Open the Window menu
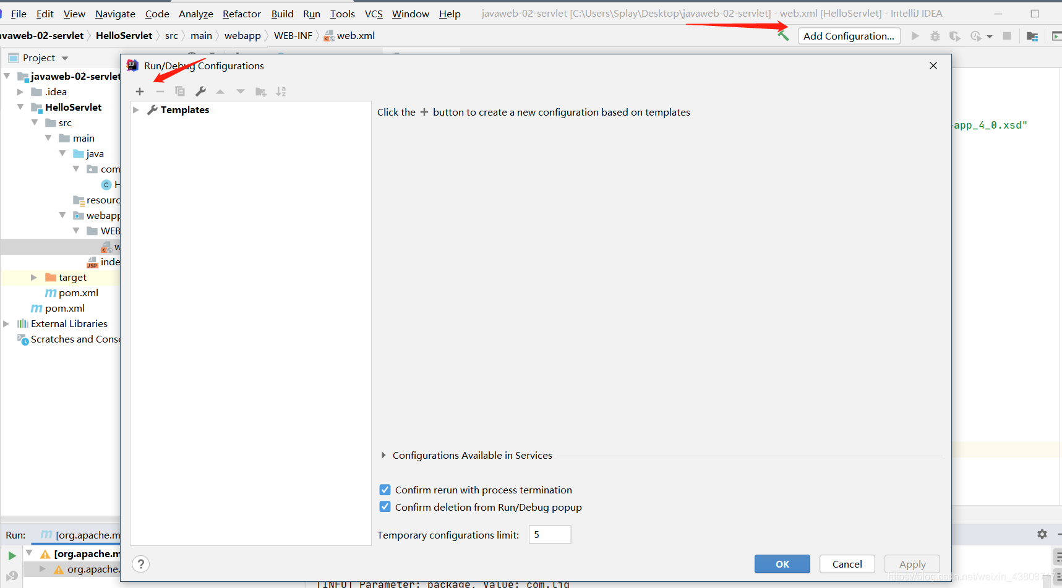 click(x=411, y=14)
